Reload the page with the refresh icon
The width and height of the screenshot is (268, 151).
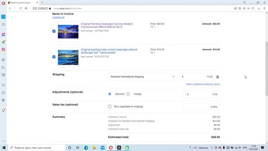21,8
